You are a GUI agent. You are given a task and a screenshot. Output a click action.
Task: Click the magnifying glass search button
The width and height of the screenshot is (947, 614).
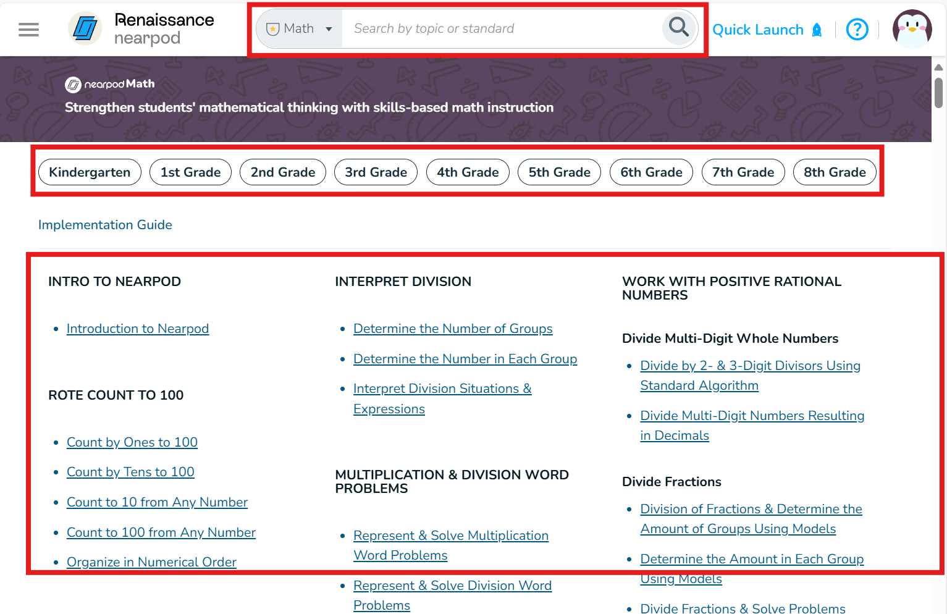[x=679, y=28]
